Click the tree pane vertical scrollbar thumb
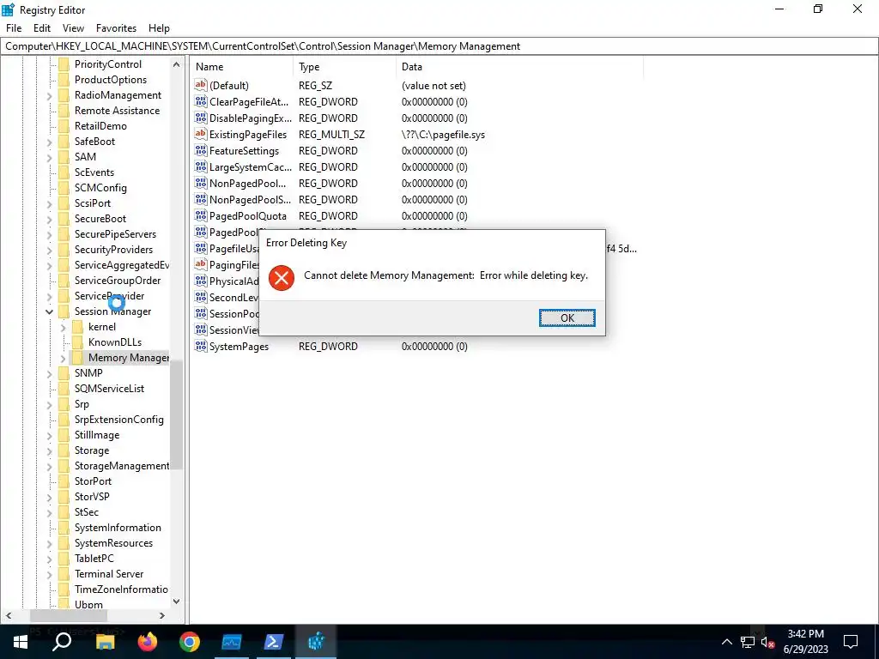The width and height of the screenshot is (879, 659). [177, 414]
